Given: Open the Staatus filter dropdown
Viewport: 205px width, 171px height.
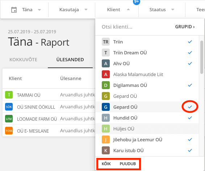Looking at the screenshot, I should 162,10.
